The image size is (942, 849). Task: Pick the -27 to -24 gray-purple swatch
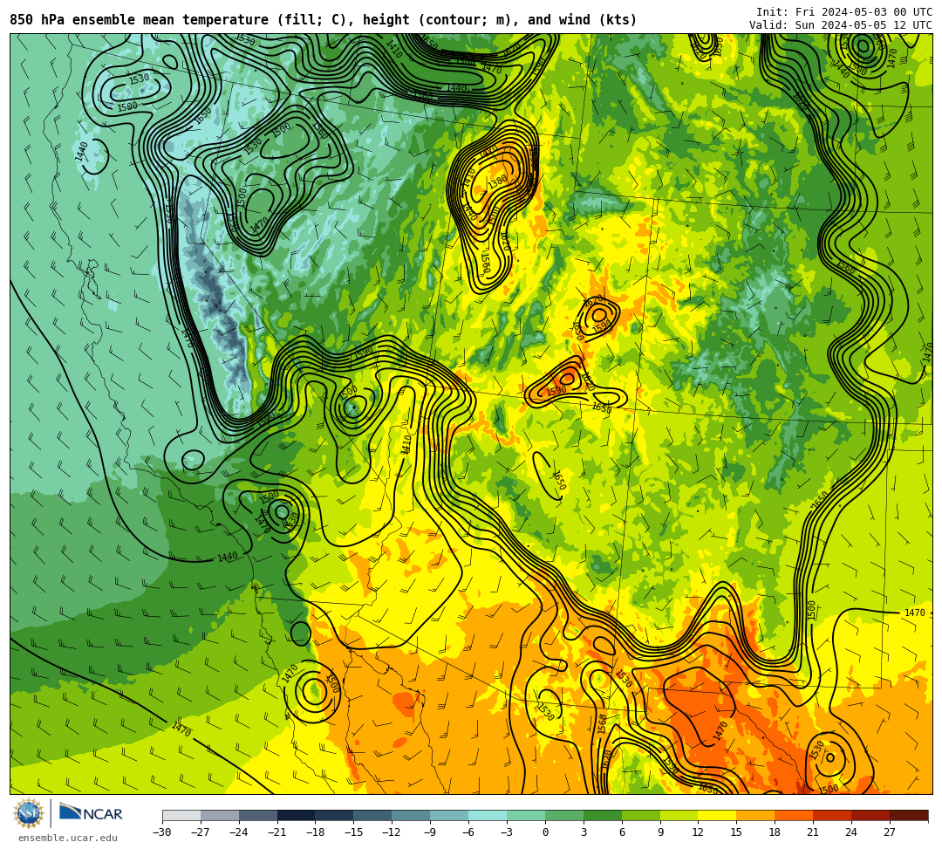(220, 815)
